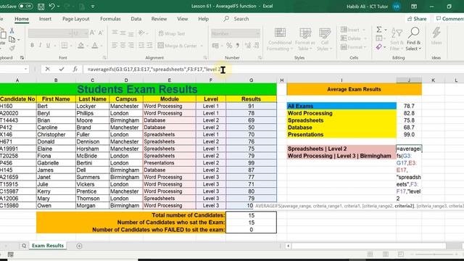This screenshot has height=261, width=464.
Task: Switch to the Home ribbon tab
Action: click(x=22, y=19)
